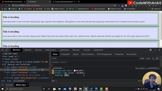Open Task View on the taskbar

[x=49, y=89]
